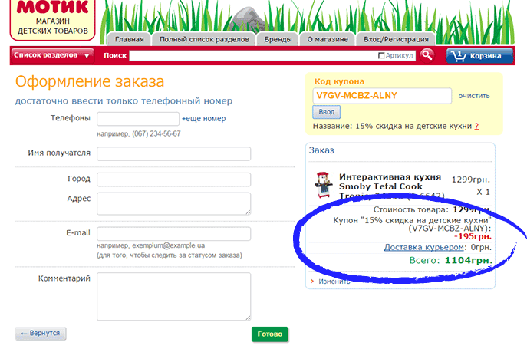Click into the Комментарий text area
Screen dimensions: 527x359
click(x=174, y=295)
